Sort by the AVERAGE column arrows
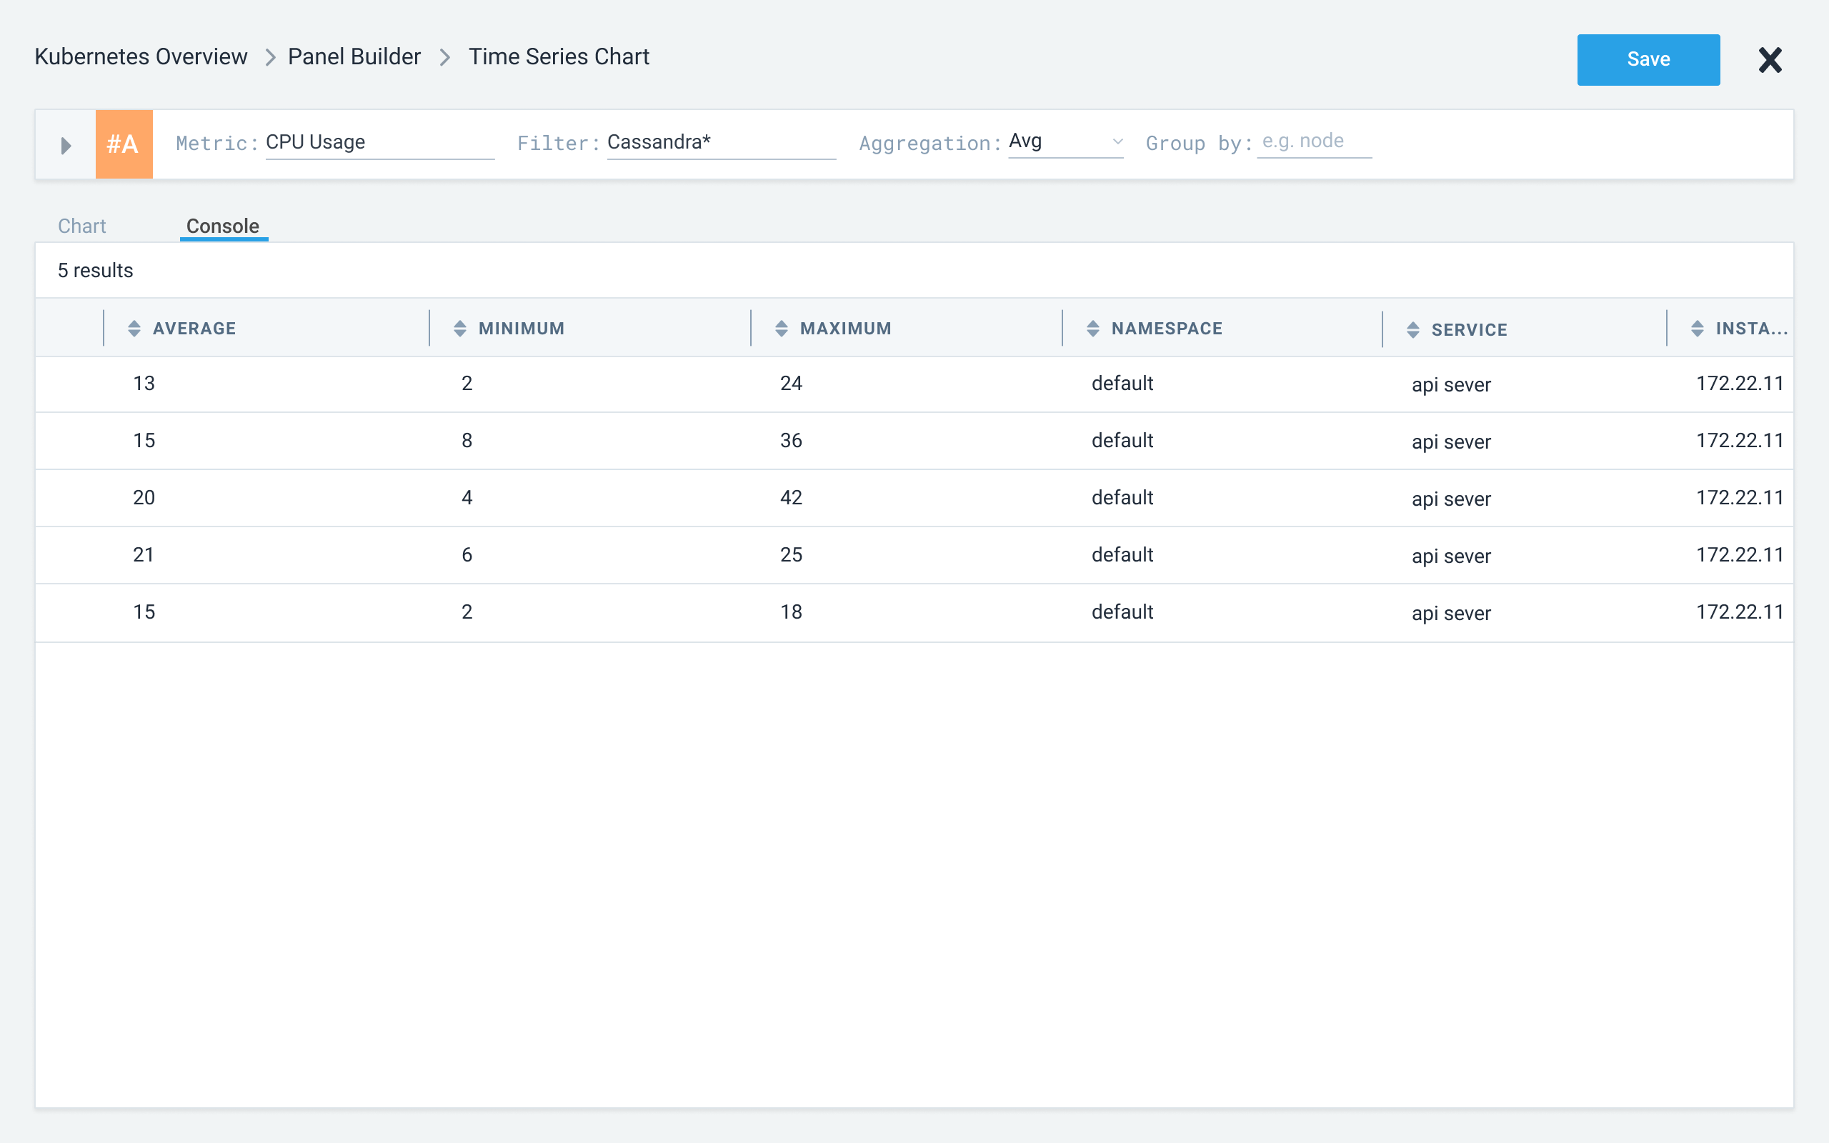1829x1143 pixels. (x=134, y=328)
